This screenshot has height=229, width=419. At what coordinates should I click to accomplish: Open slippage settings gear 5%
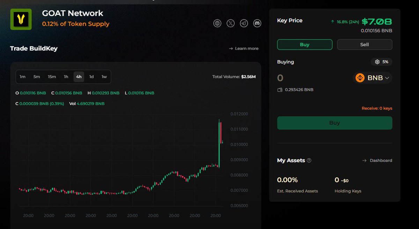[381, 62]
